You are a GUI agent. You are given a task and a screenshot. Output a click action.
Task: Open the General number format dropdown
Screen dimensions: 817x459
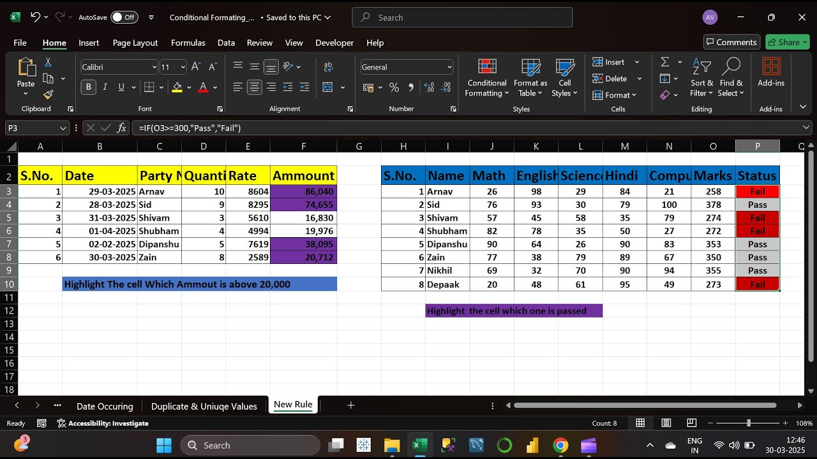point(449,67)
